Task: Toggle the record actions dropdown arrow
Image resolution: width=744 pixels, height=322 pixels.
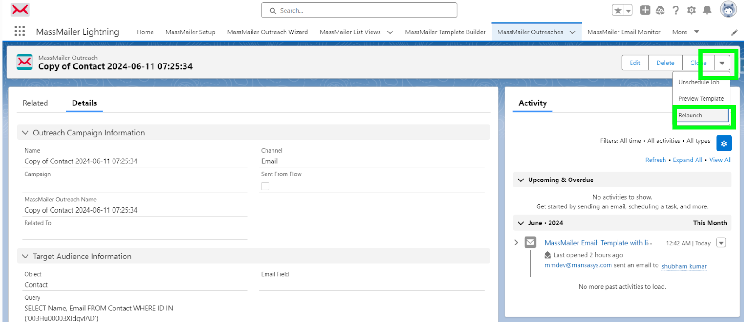Action: pos(722,63)
